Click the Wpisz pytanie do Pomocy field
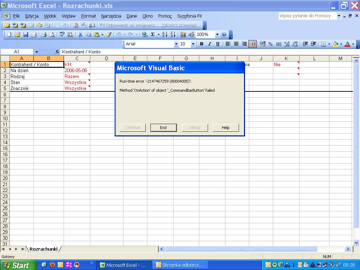The image size is (360, 270). [x=308, y=16]
